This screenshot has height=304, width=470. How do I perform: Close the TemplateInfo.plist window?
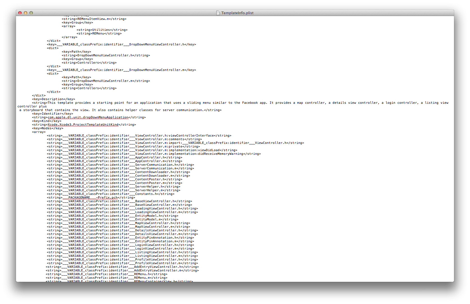[x=20, y=13]
